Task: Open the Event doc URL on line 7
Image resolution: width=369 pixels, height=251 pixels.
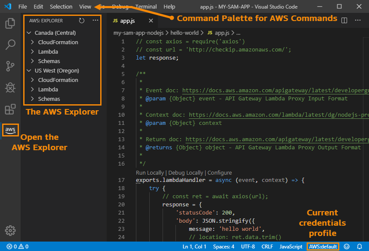Action: coord(276,91)
